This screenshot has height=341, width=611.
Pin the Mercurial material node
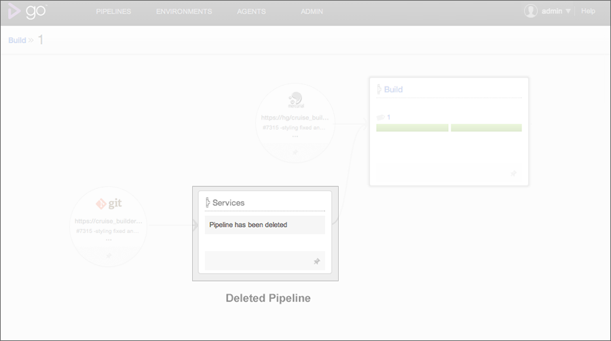[x=295, y=152]
